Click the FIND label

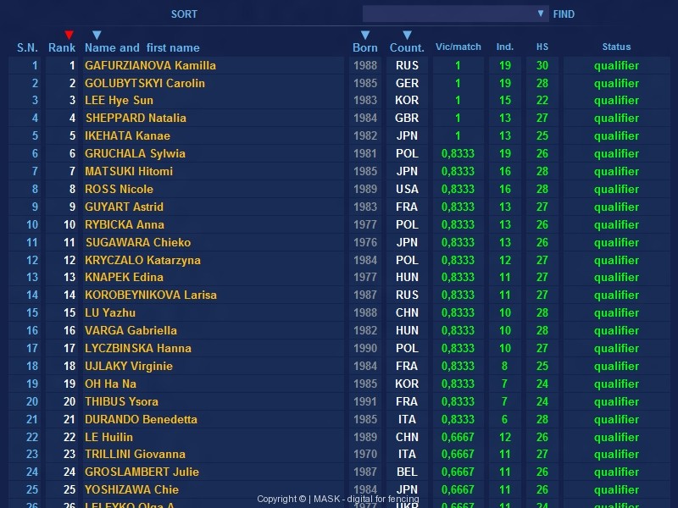pos(564,14)
